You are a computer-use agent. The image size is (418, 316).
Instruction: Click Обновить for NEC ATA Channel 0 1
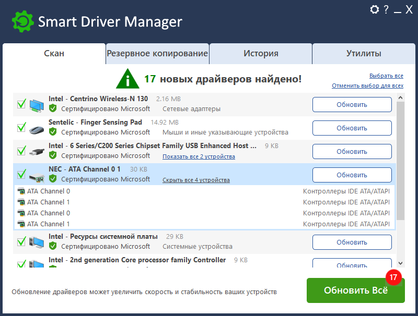point(352,175)
